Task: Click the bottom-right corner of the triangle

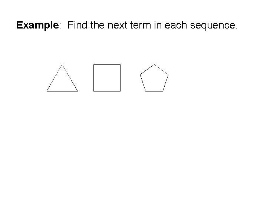Action: tap(78, 91)
